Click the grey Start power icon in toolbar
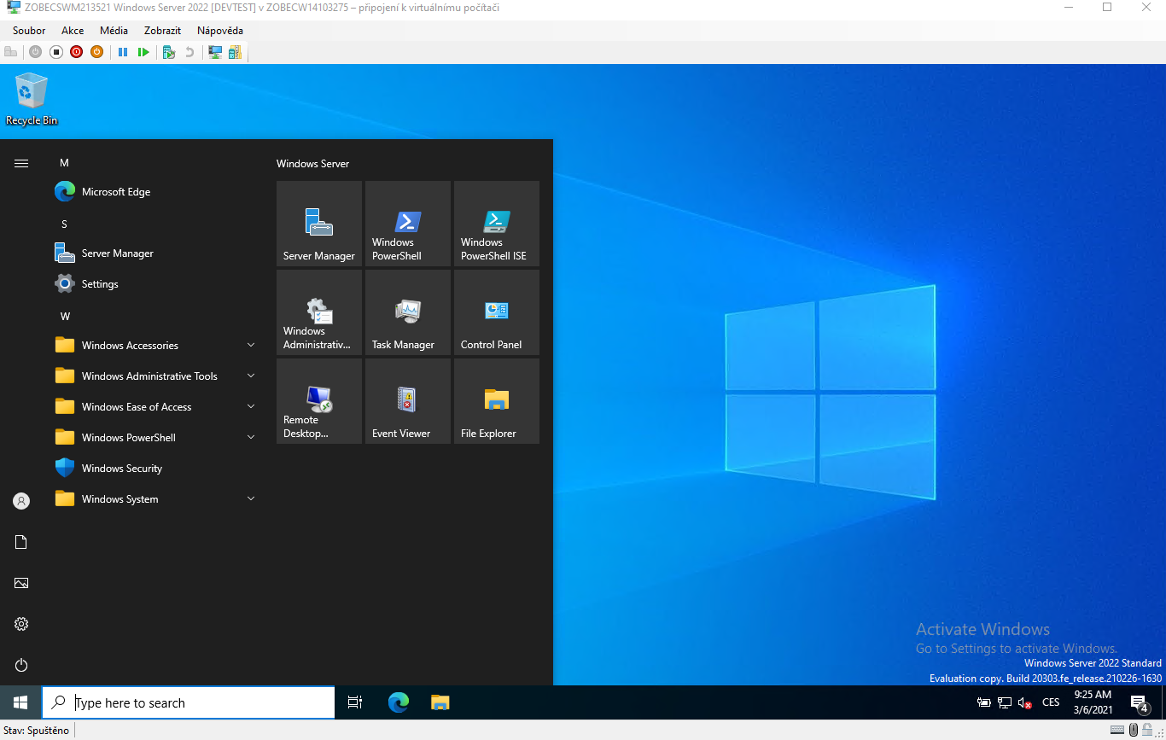 tap(35, 52)
